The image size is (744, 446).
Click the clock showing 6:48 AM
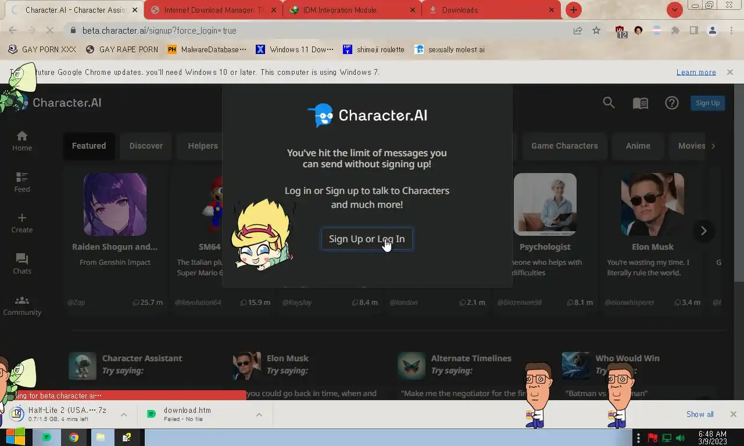click(x=712, y=438)
